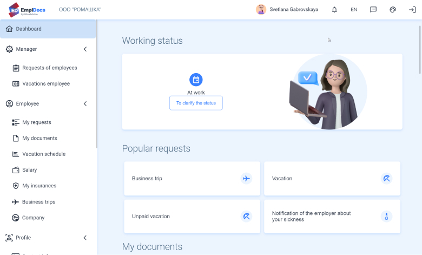Collapse the Employee section
This screenshot has height=255, width=422.
click(x=85, y=103)
